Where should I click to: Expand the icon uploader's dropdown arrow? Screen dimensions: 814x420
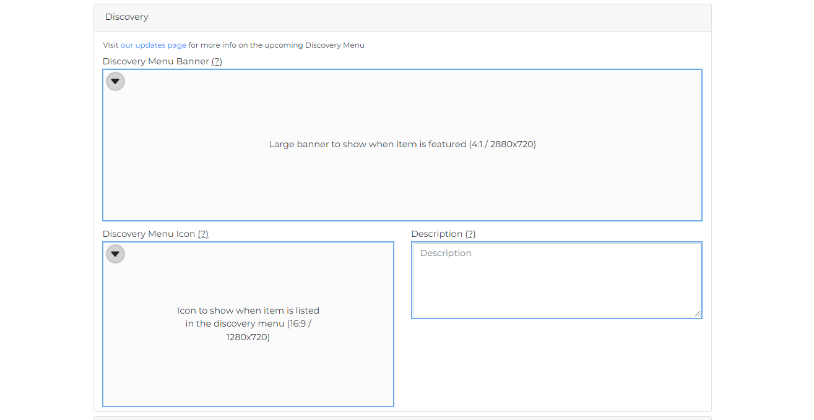point(115,254)
